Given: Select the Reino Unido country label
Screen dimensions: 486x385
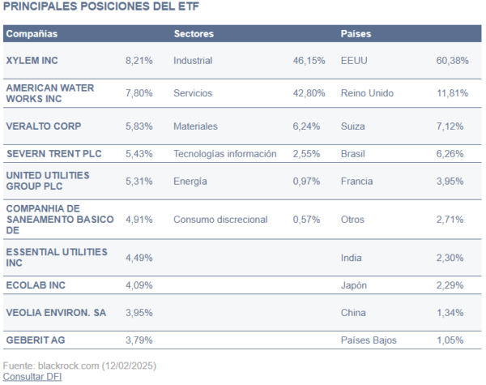Looking at the screenshot, I should coord(368,92).
